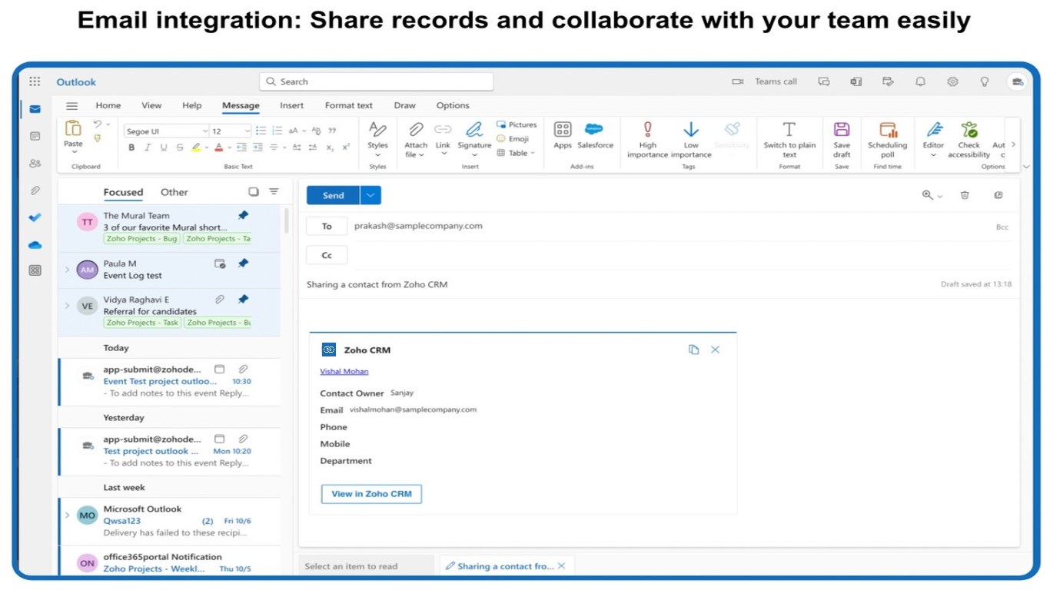Viewport: 1050px width, 590px height.
Task: Apply Bold formatting
Action: [x=131, y=147]
